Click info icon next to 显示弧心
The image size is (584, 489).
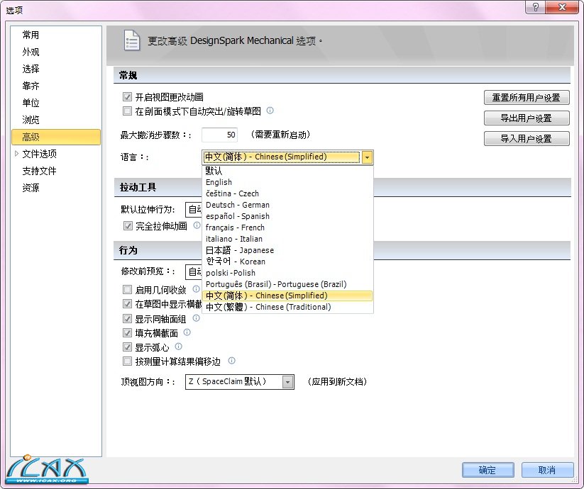pyautogui.click(x=178, y=347)
